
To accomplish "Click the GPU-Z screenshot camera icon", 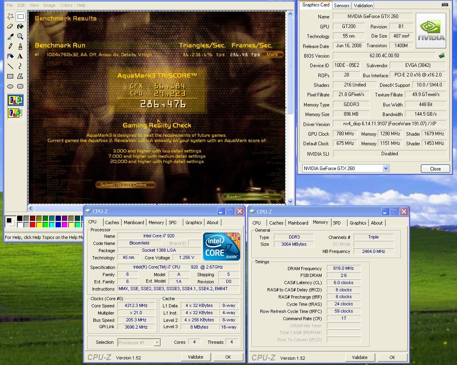I will click(x=445, y=5).
